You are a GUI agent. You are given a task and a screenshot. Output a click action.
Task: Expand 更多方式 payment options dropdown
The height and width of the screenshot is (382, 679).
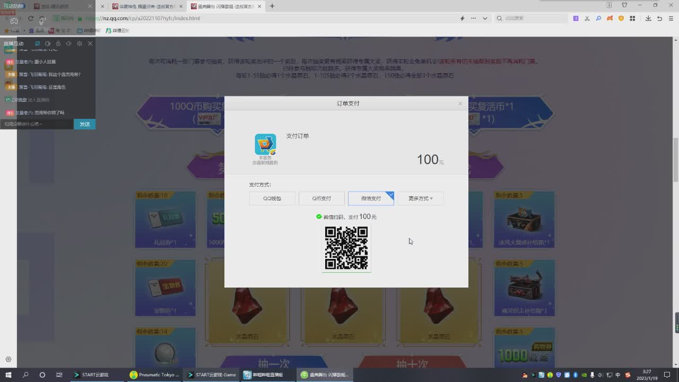tap(420, 198)
